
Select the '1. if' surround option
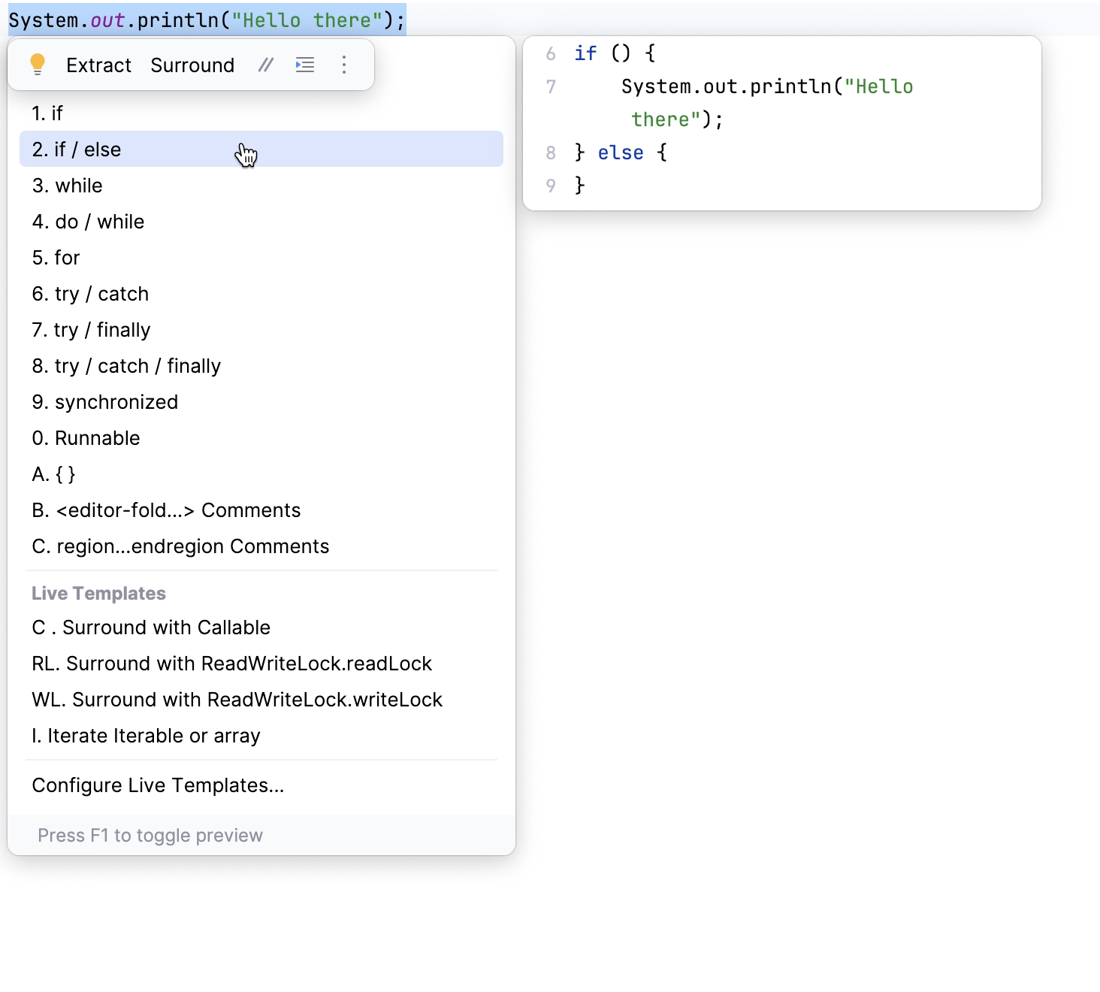pos(47,113)
